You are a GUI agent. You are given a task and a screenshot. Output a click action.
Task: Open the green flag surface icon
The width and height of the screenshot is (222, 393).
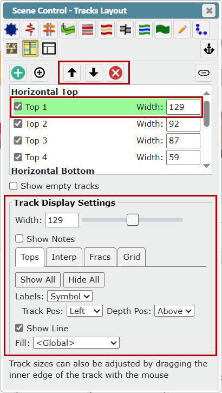tap(163, 30)
